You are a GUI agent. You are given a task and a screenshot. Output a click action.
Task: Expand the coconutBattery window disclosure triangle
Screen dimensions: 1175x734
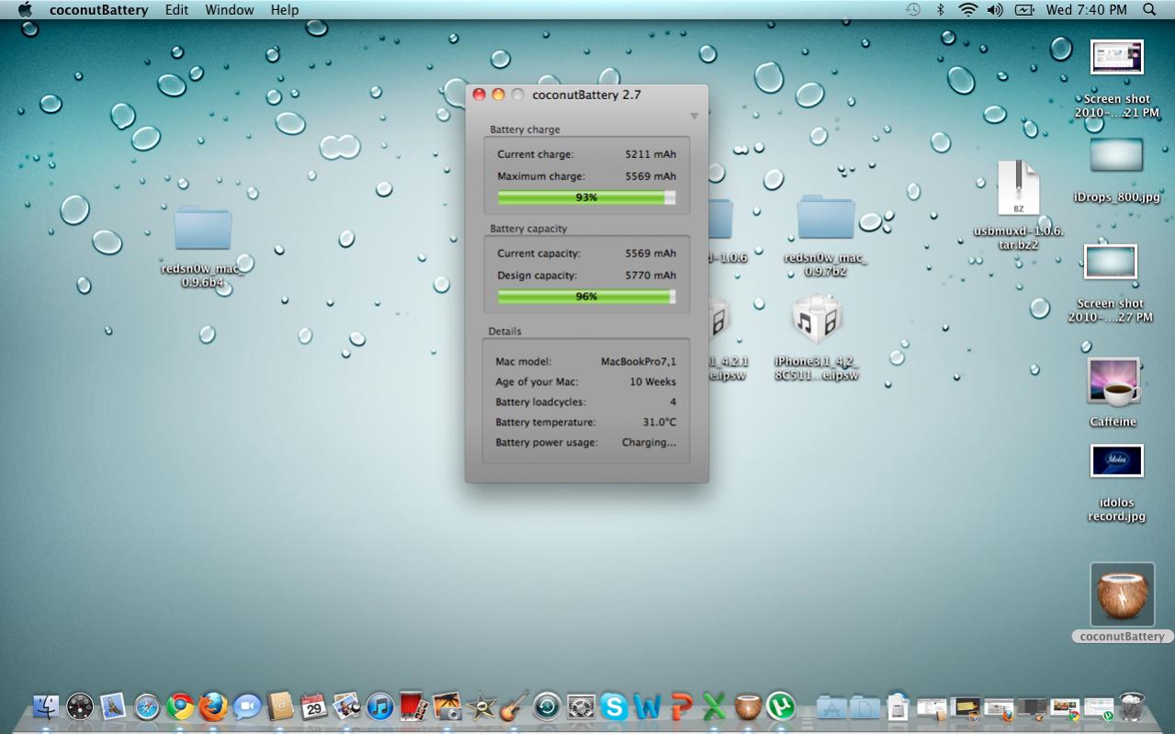pos(695,116)
